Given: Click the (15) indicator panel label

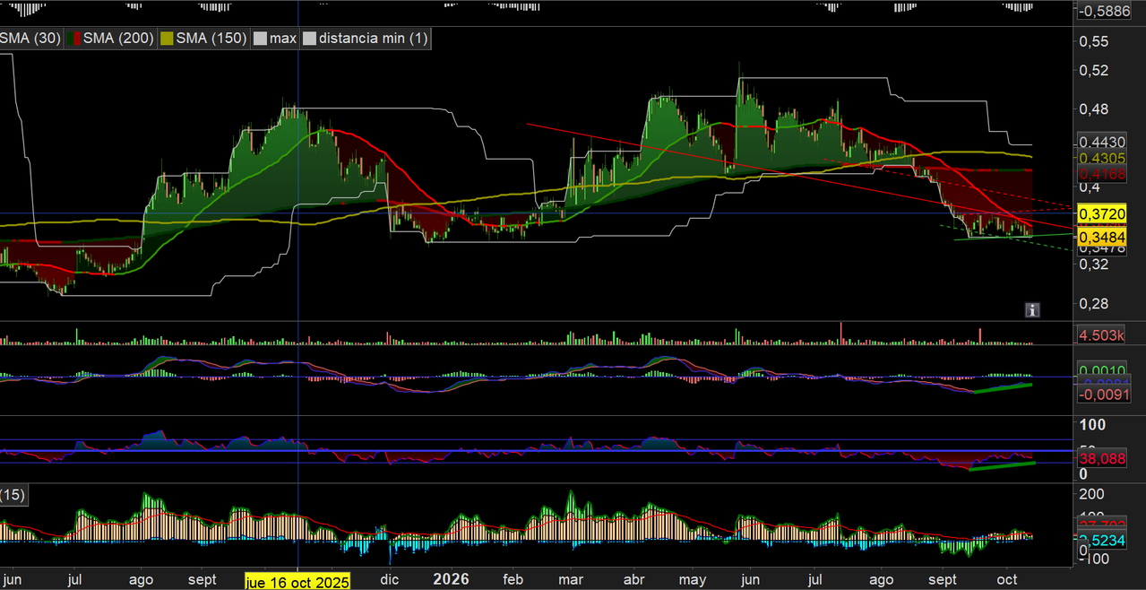Looking at the screenshot, I should [13, 494].
